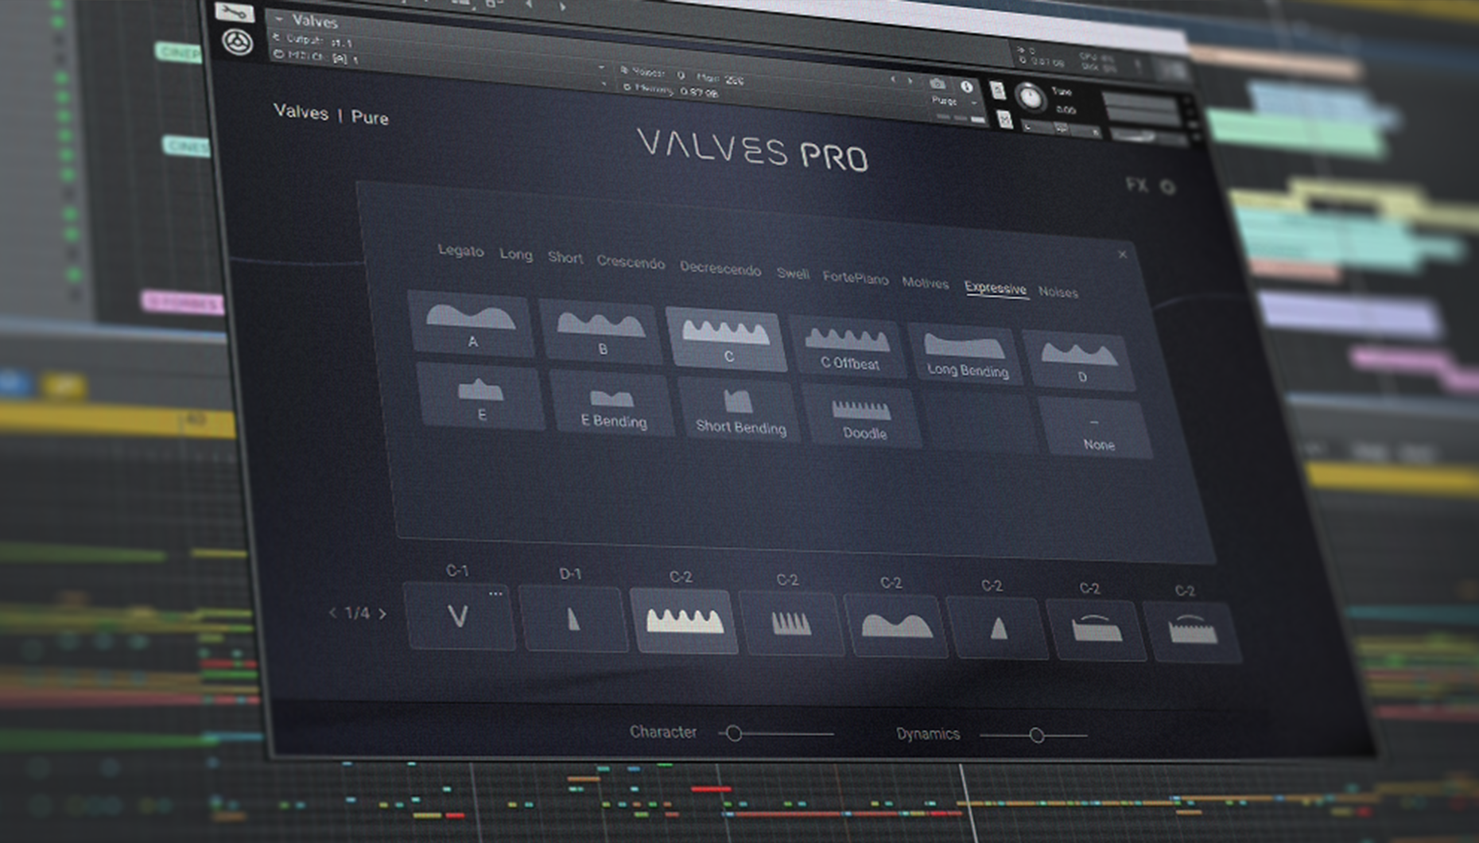Open the instrument info icon

(966, 87)
